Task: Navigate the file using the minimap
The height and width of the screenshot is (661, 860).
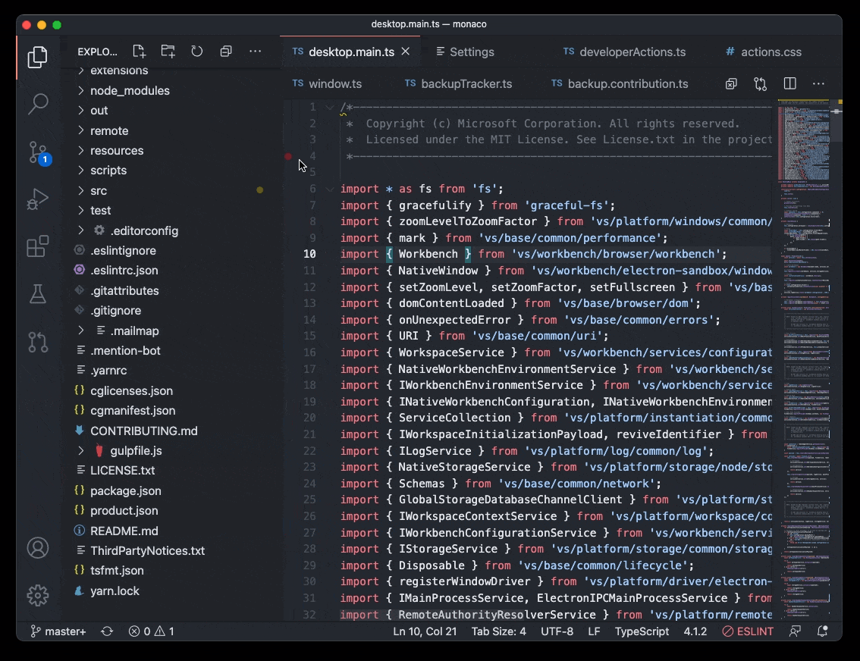Action: point(804,303)
